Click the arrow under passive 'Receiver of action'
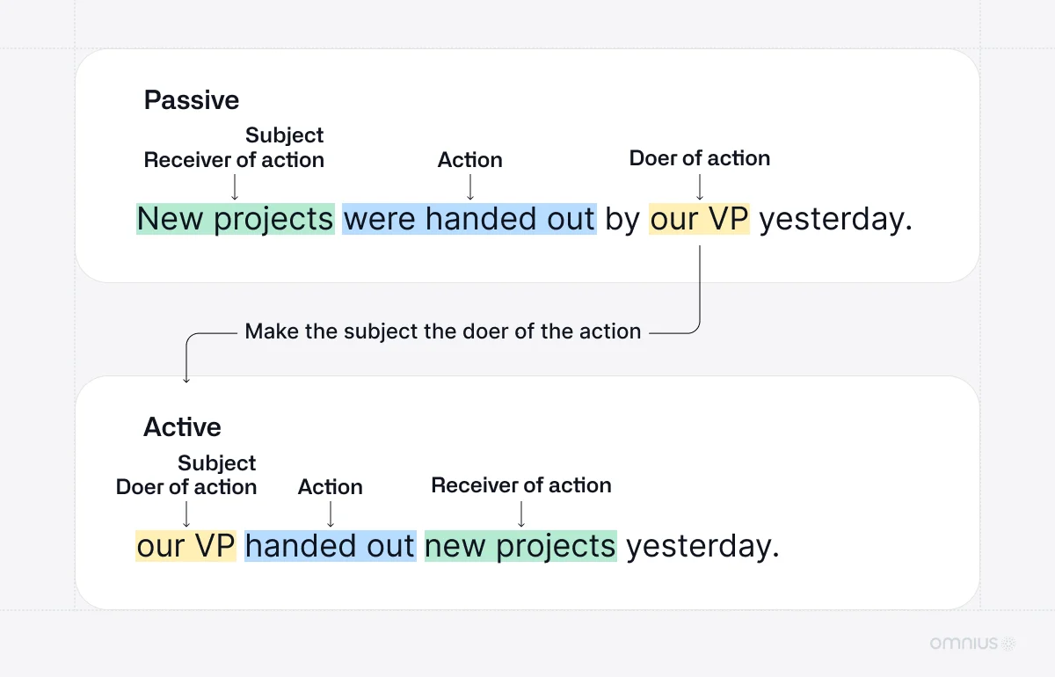Viewport: 1055px width, 677px height. tap(235, 187)
